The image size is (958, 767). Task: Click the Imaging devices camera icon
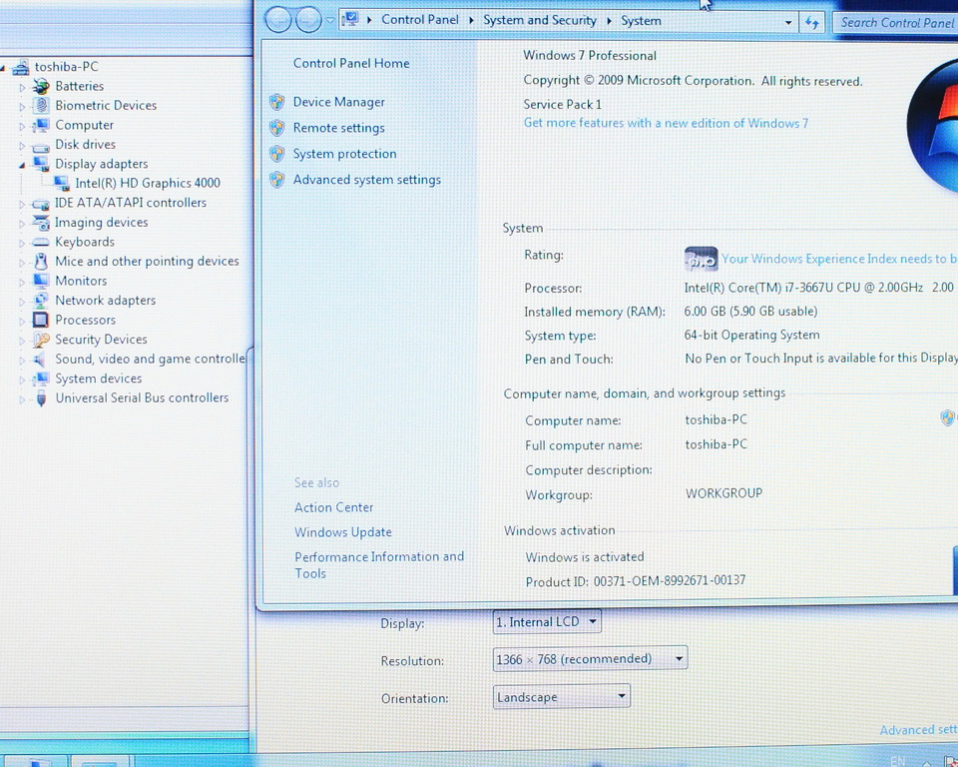coord(41,223)
